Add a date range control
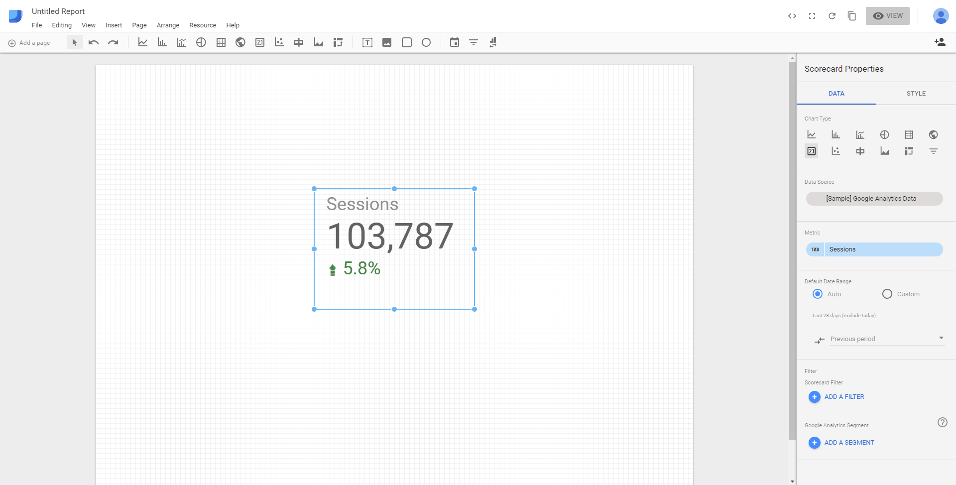 click(454, 42)
